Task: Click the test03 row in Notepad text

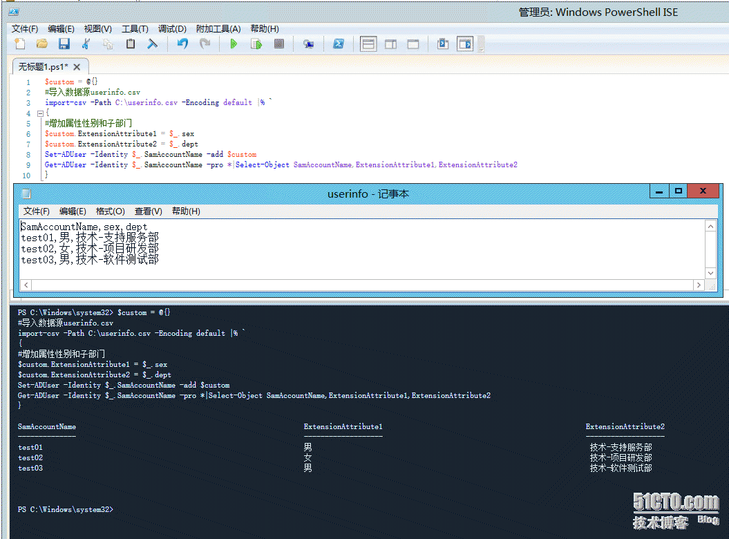Action: (90, 260)
